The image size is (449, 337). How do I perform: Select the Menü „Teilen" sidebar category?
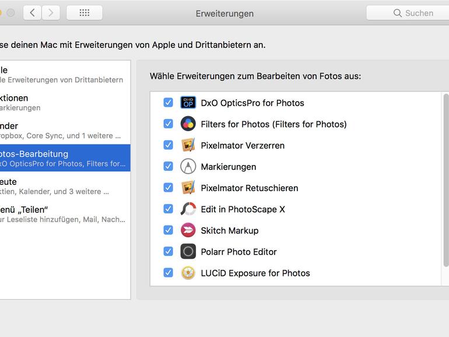(65, 214)
